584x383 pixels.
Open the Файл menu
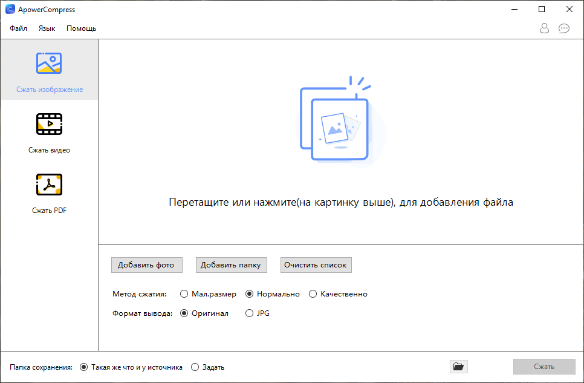[18, 28]
